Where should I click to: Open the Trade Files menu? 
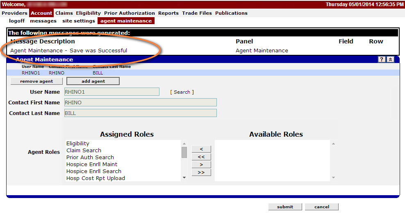tap(197, 13)
